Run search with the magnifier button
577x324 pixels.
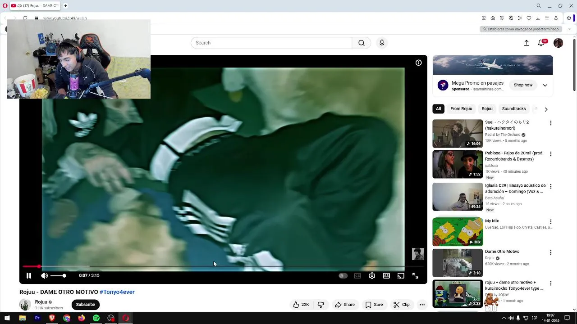[x=361, y=43]
